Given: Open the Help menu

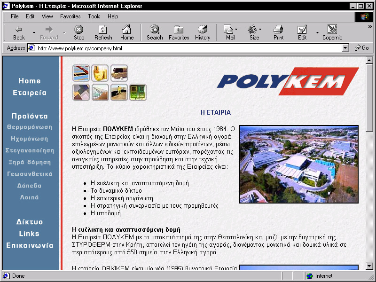Looking at the screenshot, I should [113, 16].
